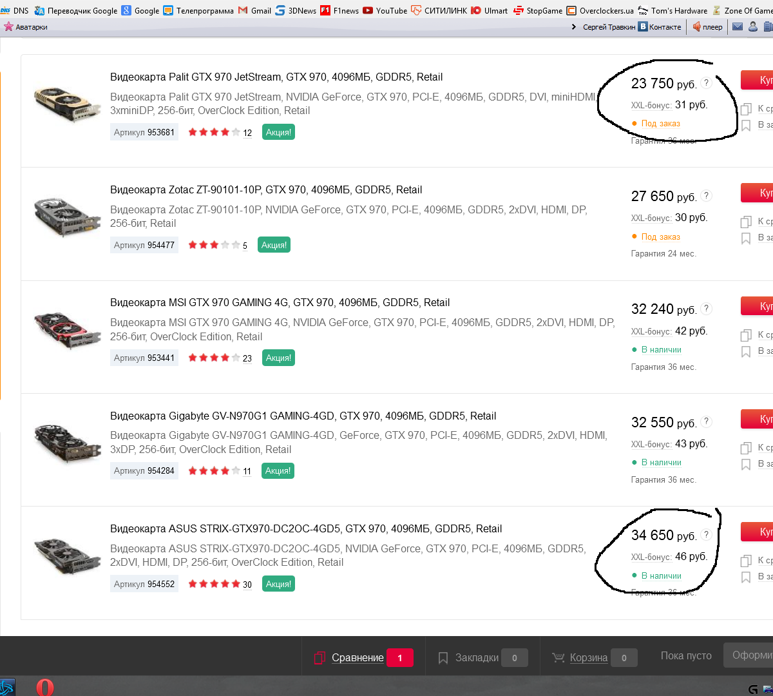This screenshot has height=696, width=773.
Task: Click the Сравнение compare icon in bottom bar
Action: tap(320, 658)
